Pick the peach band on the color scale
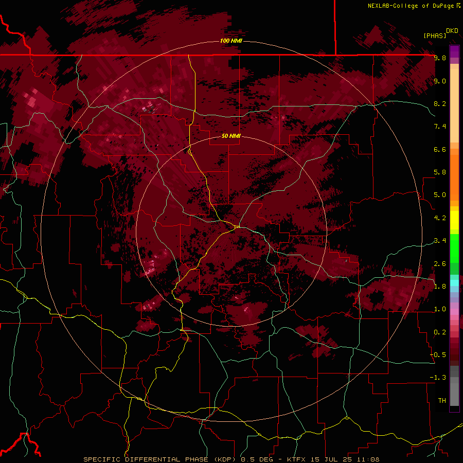Viewport: 463px width, 463px height. tap(454, 105)
